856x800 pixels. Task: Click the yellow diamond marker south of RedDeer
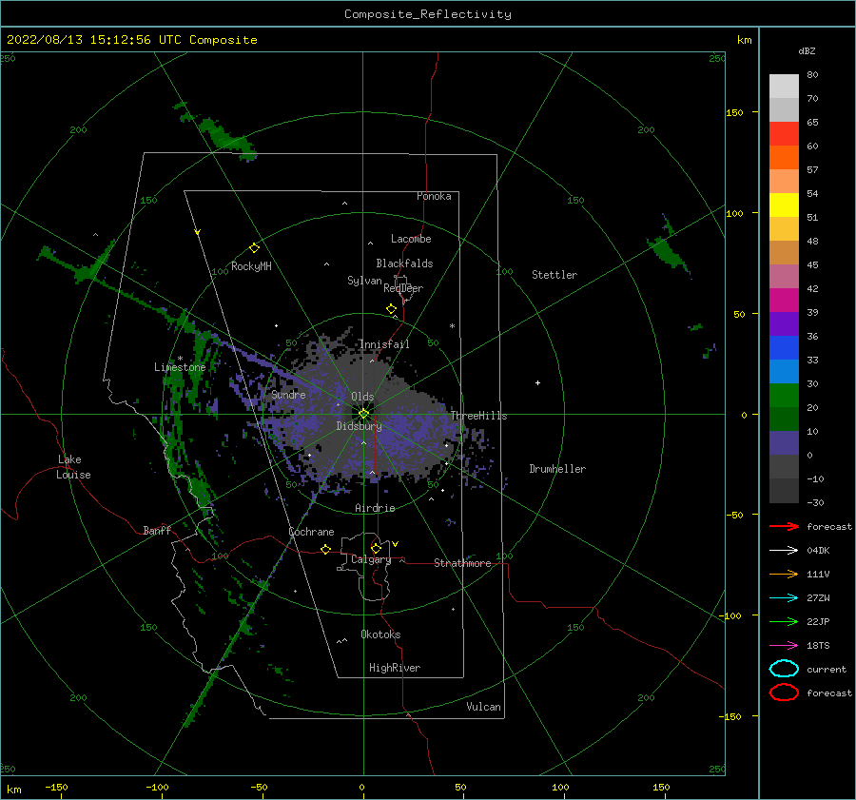point(392,308)
